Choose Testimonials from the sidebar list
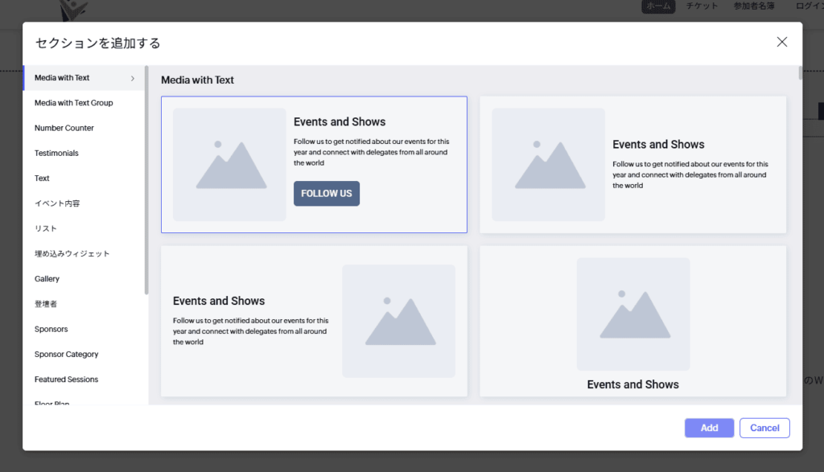 click(x=84, y=154)
